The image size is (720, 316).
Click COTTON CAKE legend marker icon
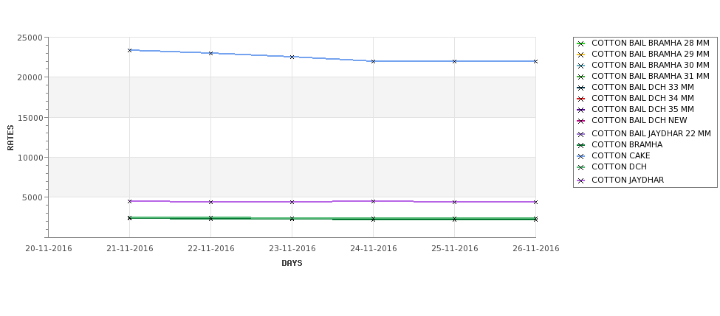point(581,156)
